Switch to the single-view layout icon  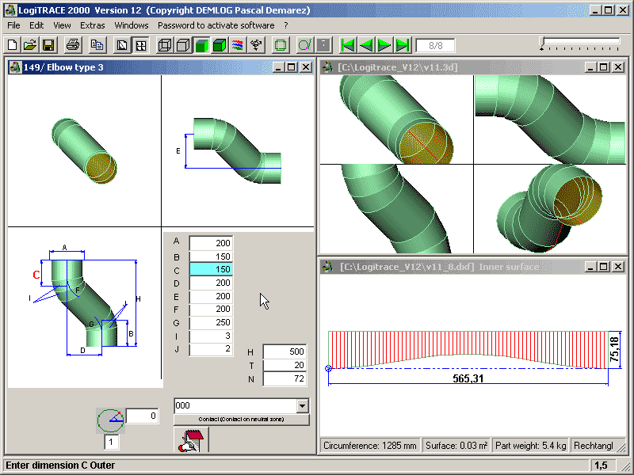tap(122, 45)
